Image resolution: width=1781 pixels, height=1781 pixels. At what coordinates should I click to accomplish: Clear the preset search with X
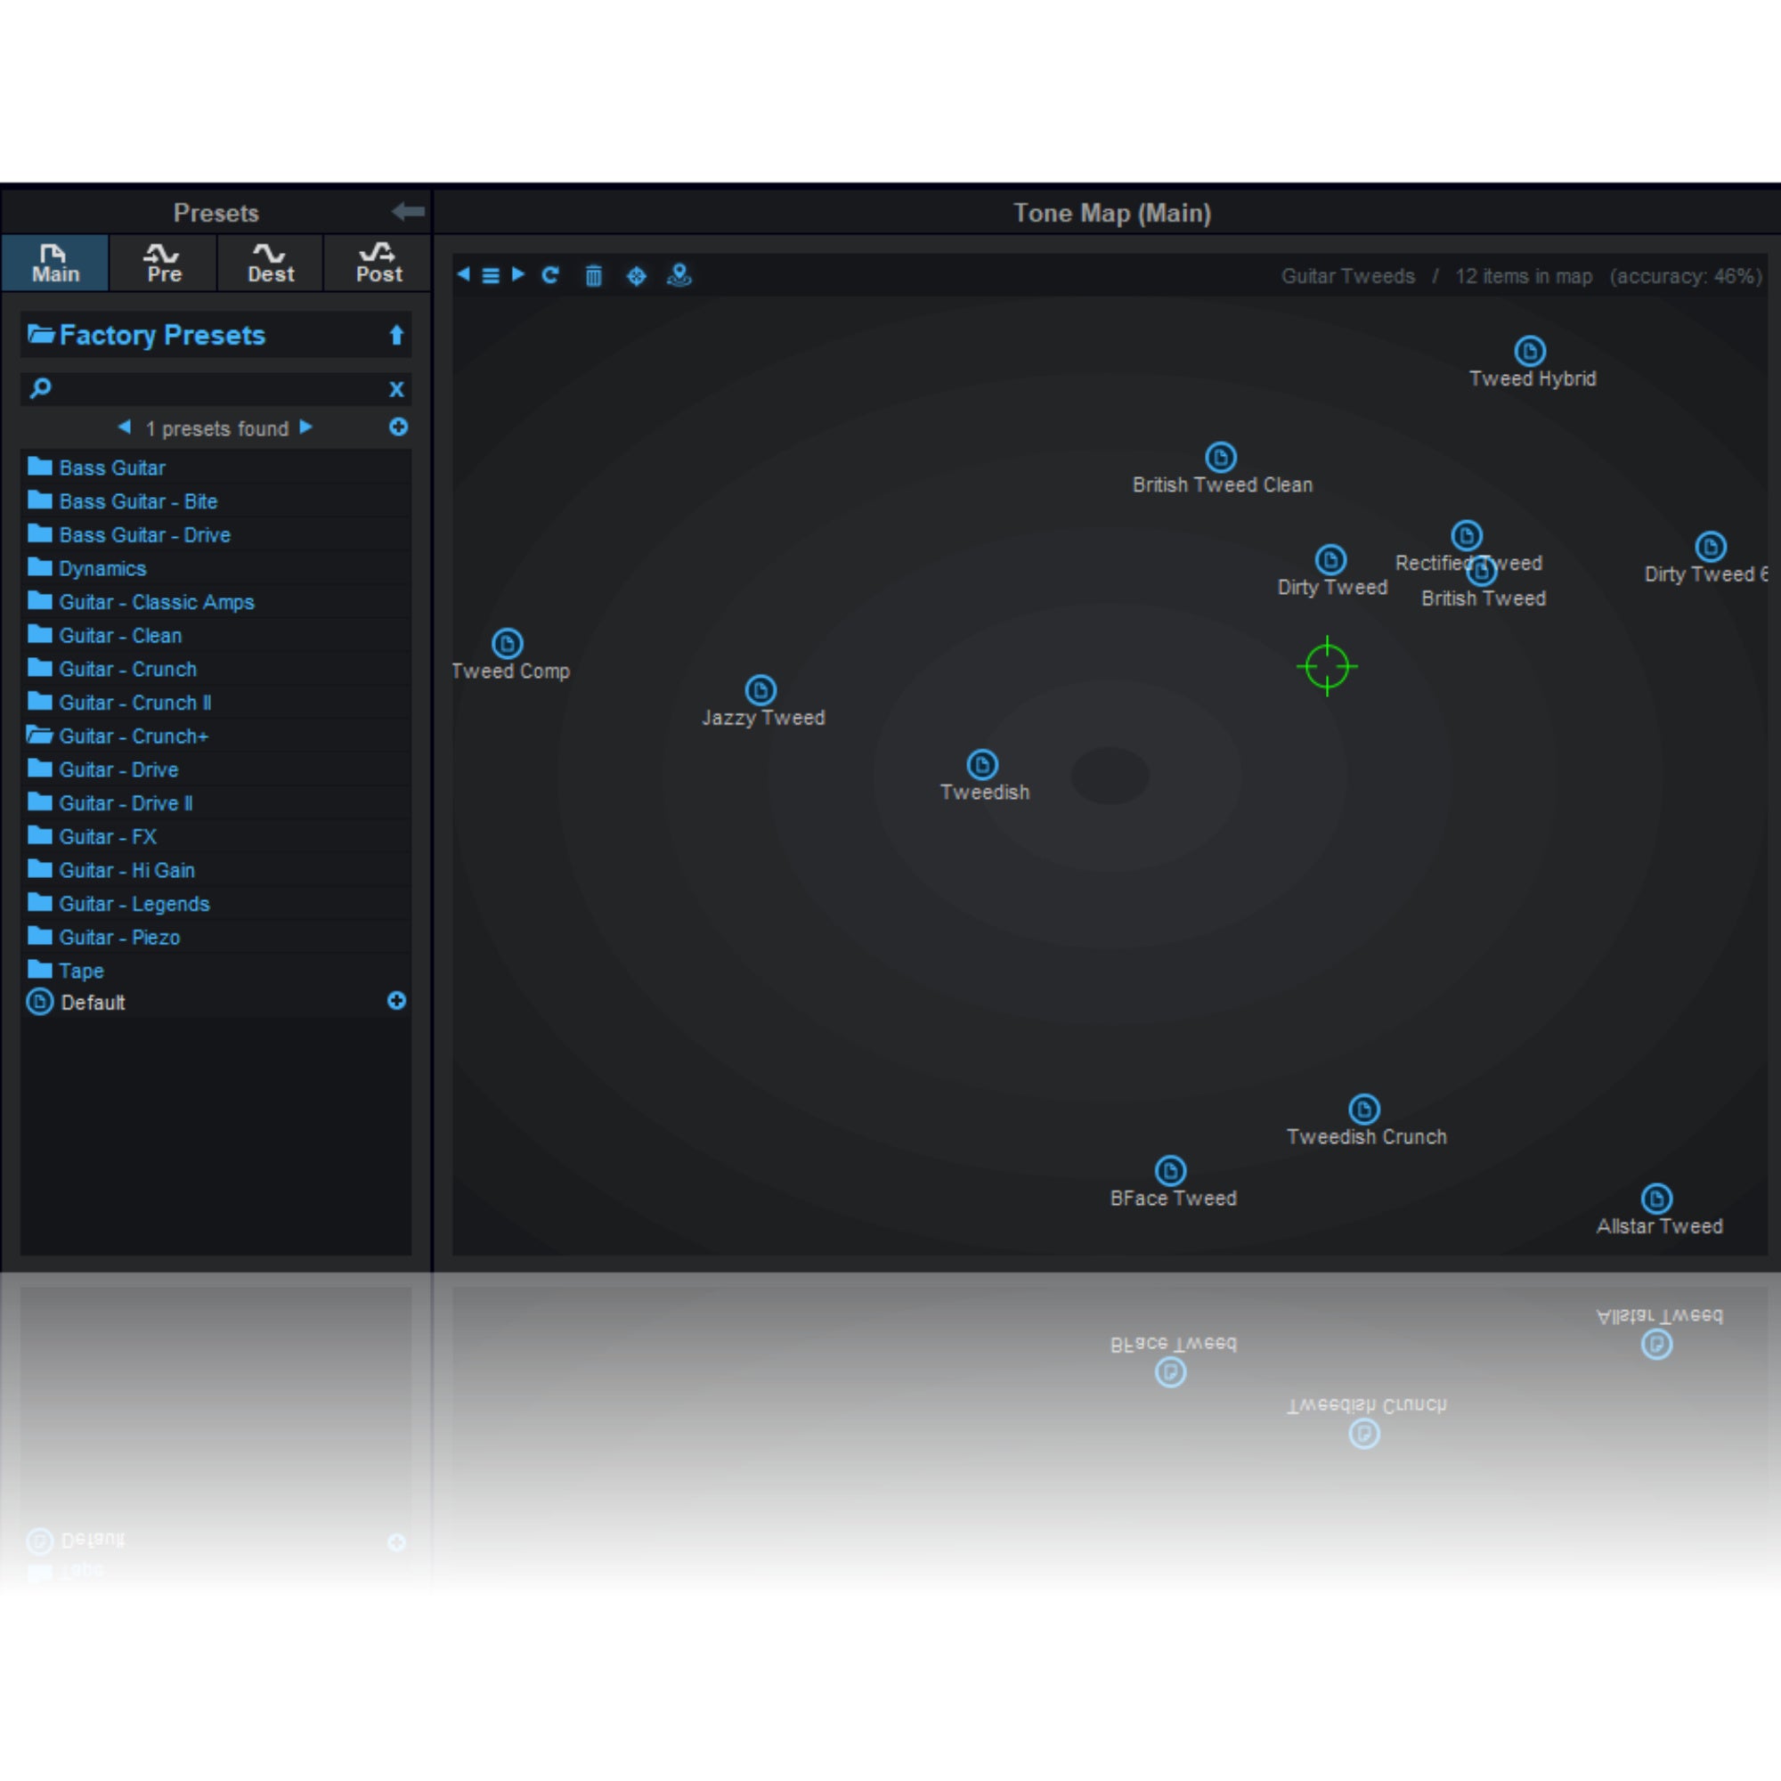(396, 389)
